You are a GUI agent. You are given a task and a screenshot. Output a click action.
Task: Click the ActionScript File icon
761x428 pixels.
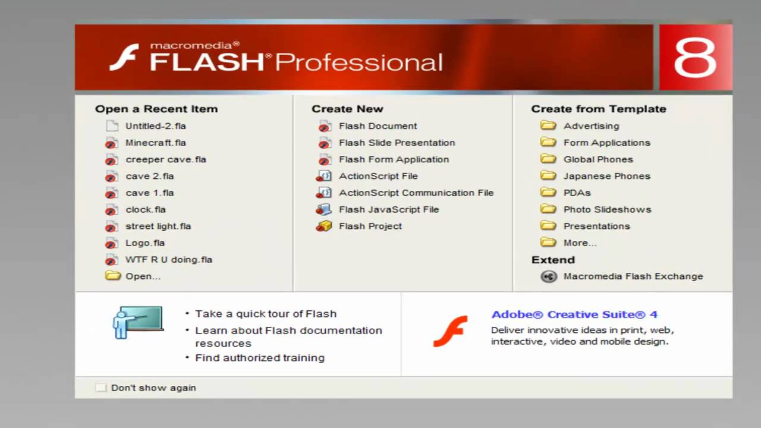click(324, 176)
